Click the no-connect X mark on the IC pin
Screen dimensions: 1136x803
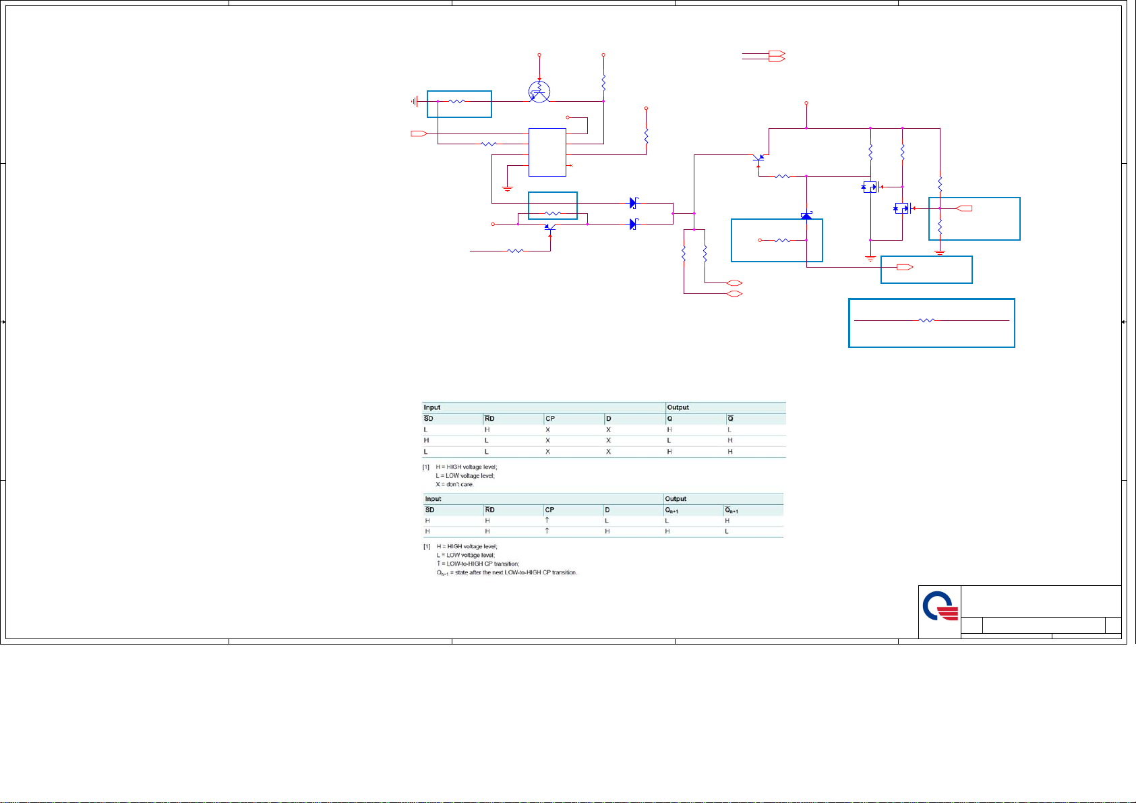tap(571, 165)
